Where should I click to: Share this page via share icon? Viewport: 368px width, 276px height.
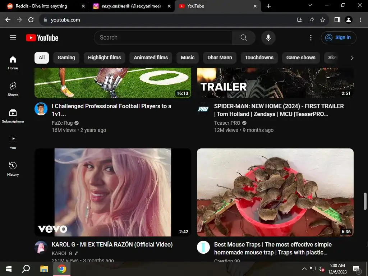tap(311, 20)
